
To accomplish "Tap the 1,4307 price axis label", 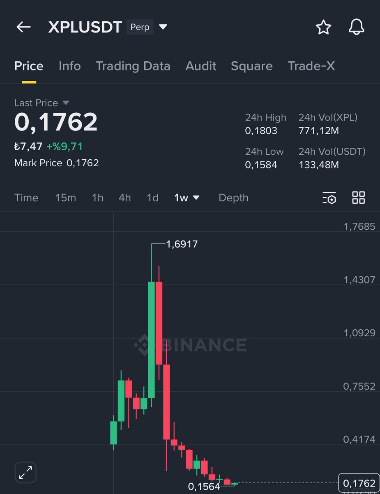I will 359,280.
